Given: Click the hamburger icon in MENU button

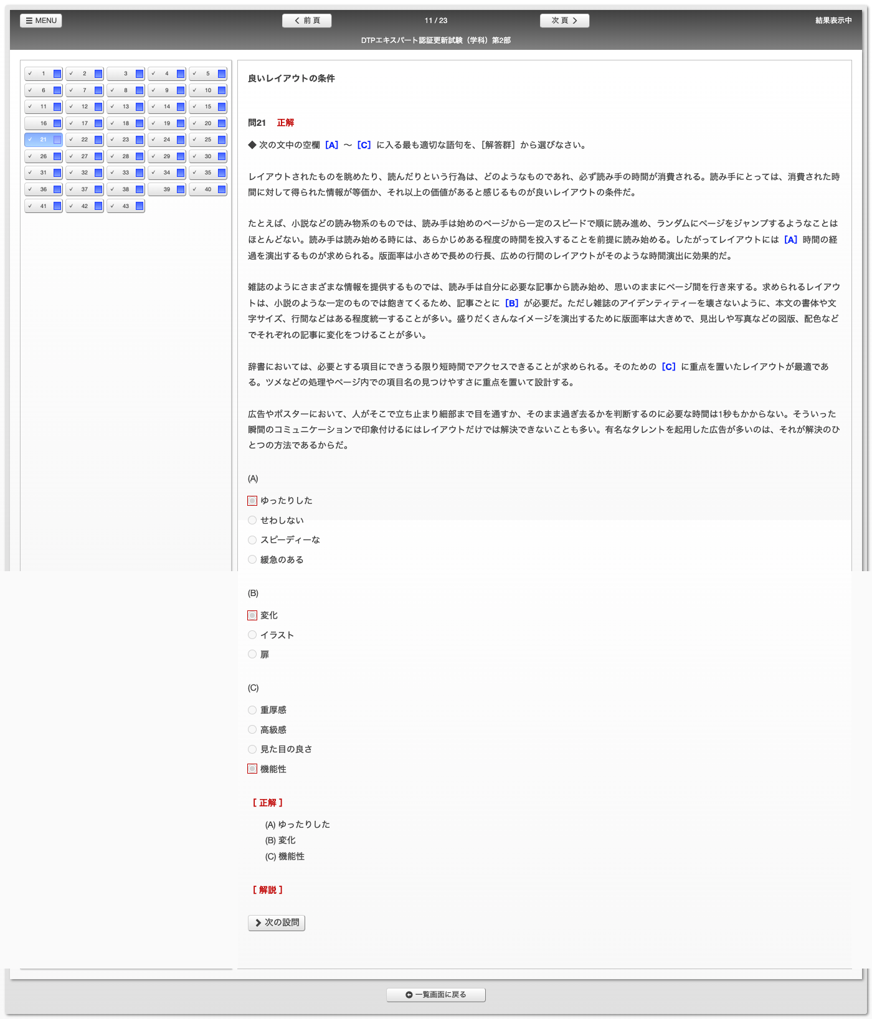Looking at the screenshot, I should 29,21.
